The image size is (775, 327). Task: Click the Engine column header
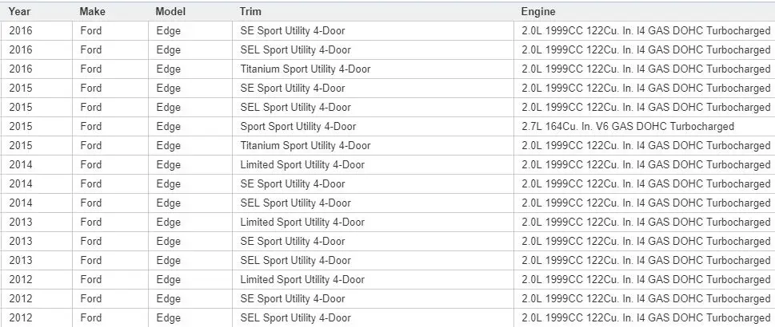(538, 11)
